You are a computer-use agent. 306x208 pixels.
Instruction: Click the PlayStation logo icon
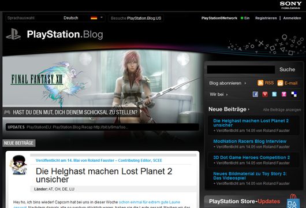point(13,34)
